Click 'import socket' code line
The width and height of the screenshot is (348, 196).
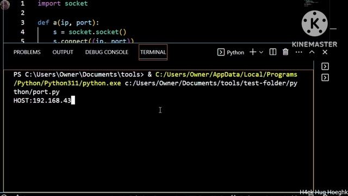click(63, 4)
